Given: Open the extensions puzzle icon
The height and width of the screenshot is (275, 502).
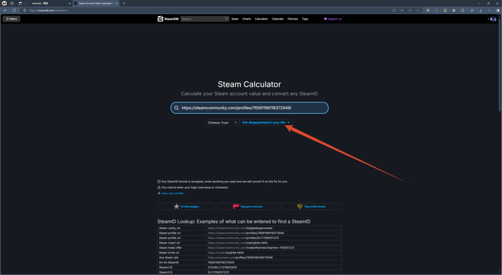Looking at the screenshot, I should (x=462, y=10).
